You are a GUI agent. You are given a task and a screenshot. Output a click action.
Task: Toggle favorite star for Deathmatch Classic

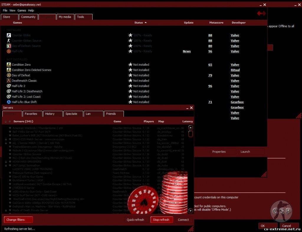(x=130, y=80)
